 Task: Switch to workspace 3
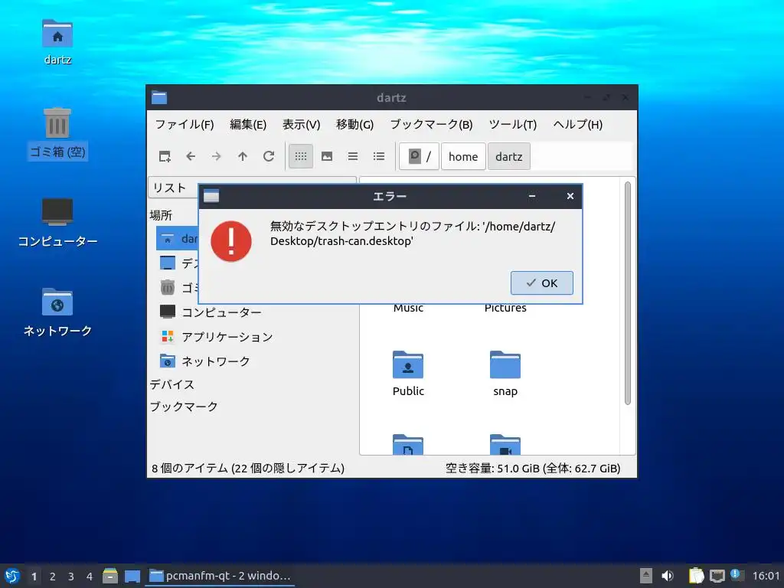click(71, 577)
